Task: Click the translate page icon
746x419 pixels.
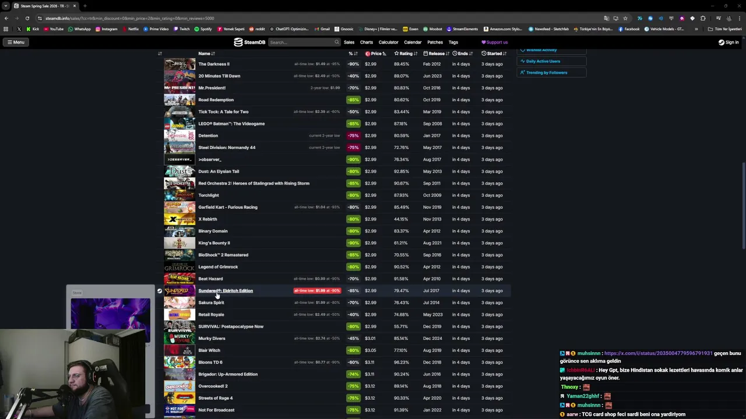Action: click(x=606, y=18)
